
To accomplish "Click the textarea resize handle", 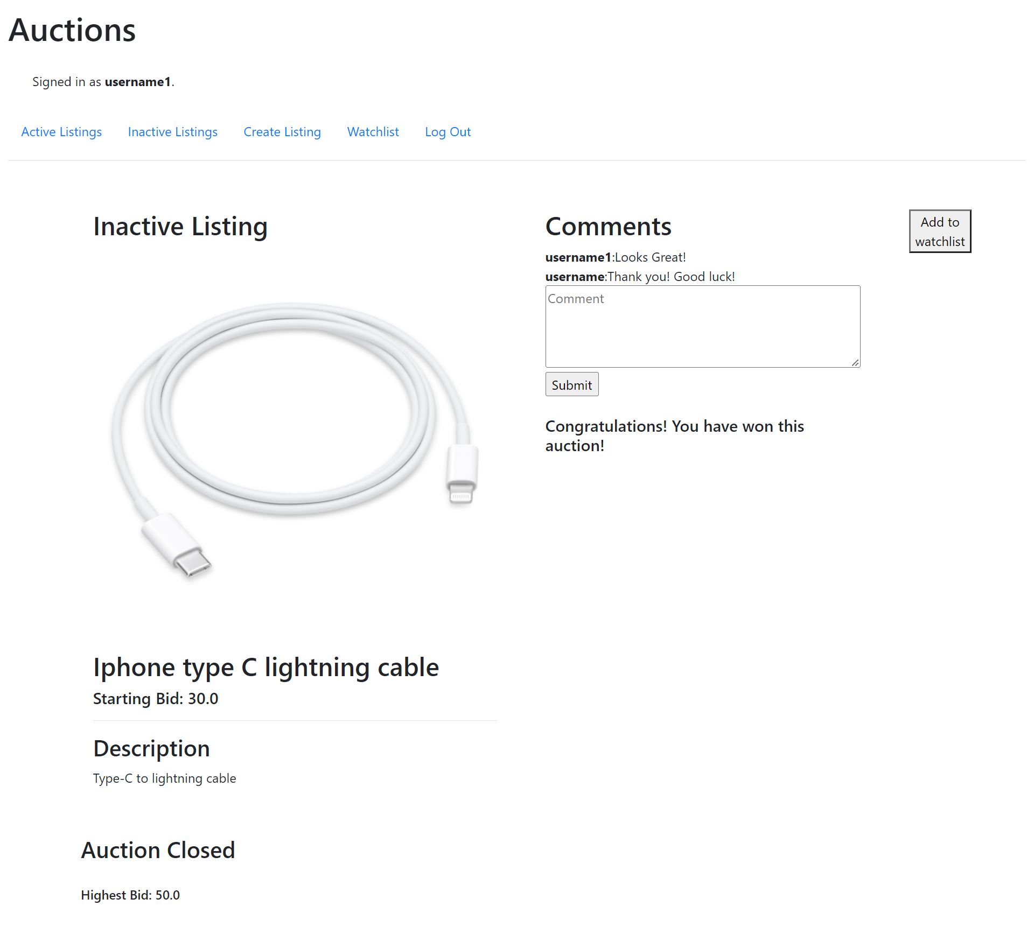I will (x=855, y=363).
